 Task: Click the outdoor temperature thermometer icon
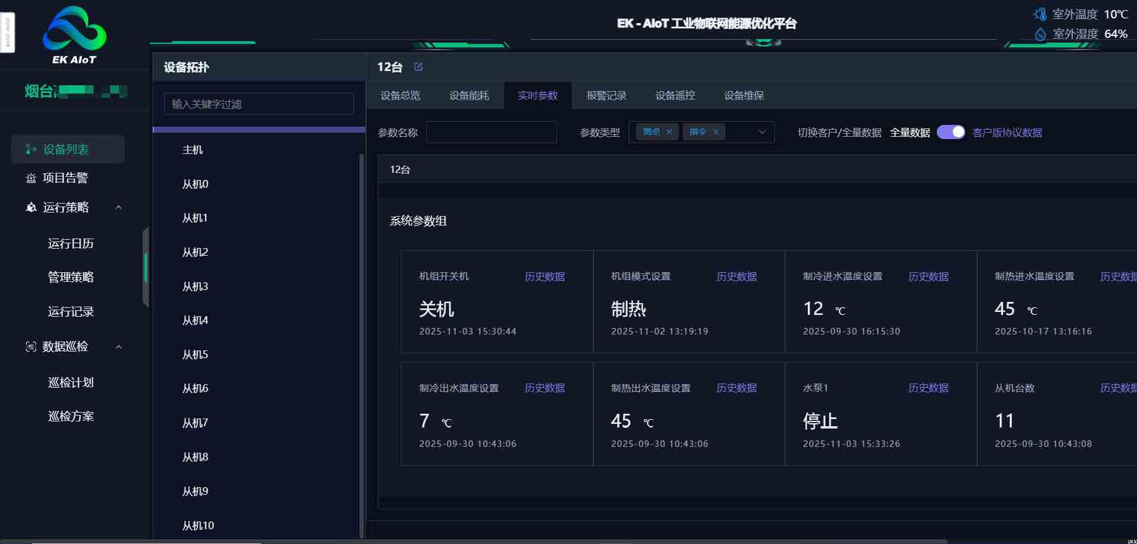pyautogui.click(x=1040, y=14)
